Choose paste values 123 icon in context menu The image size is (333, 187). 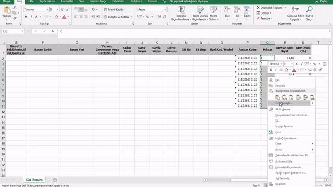(x=284, y=97)
